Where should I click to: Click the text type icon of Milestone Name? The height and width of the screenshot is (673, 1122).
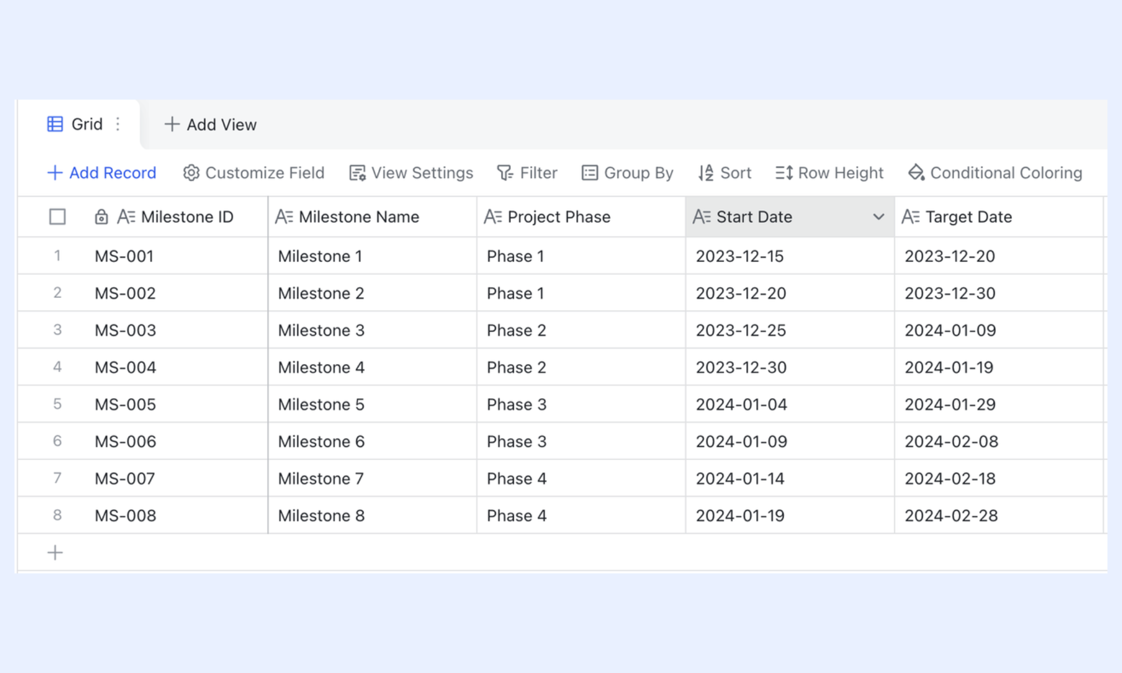point(284,216)
